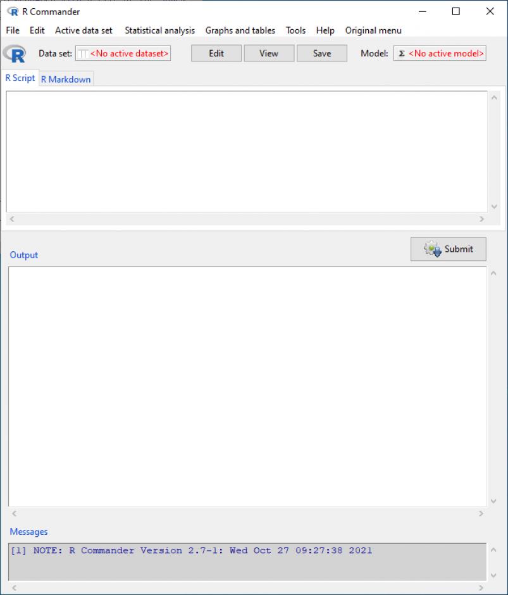This screenshot has width=508, height=595.
Task: Select the active dataset chooser box
Action: click(x=123, y=54)
